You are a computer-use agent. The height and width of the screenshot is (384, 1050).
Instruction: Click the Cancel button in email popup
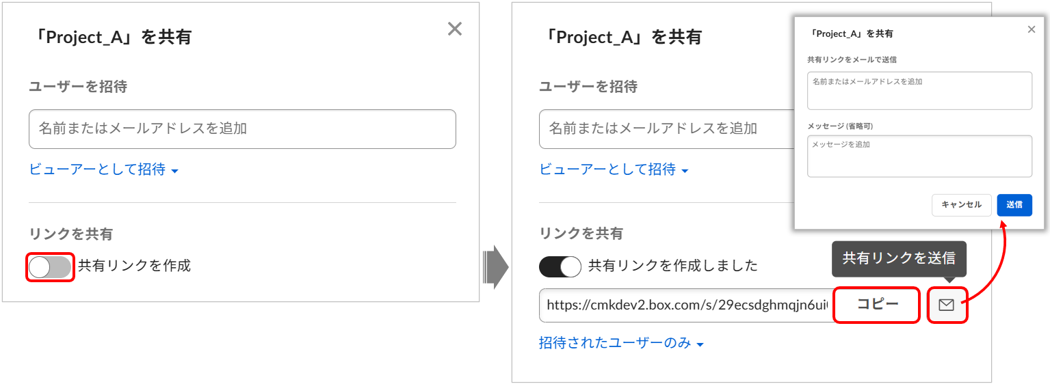961,204
